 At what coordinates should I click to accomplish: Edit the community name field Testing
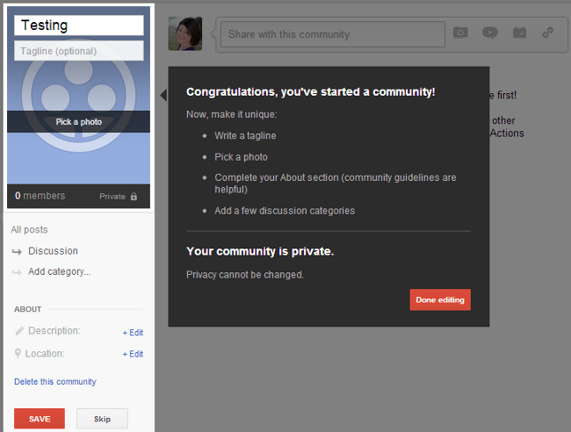point(79,25)
